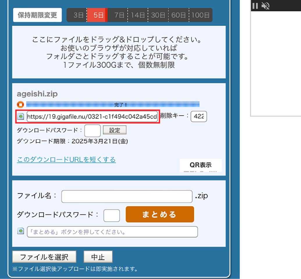Click the green arrow icon next to the download URL
This screenshot has height=279, width=301.
[20, 117]
